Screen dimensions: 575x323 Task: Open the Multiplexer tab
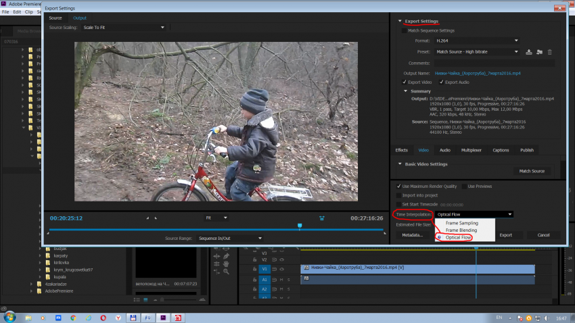[x=471, y=150]
